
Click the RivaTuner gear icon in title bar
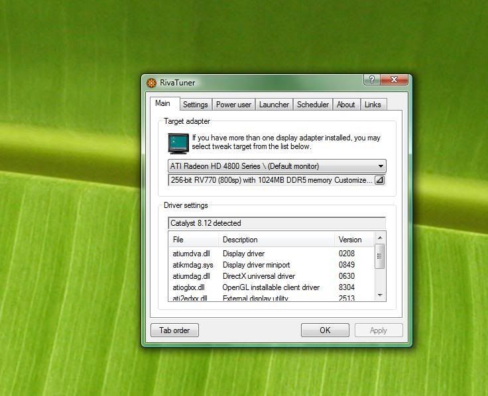tap(151, 83)
